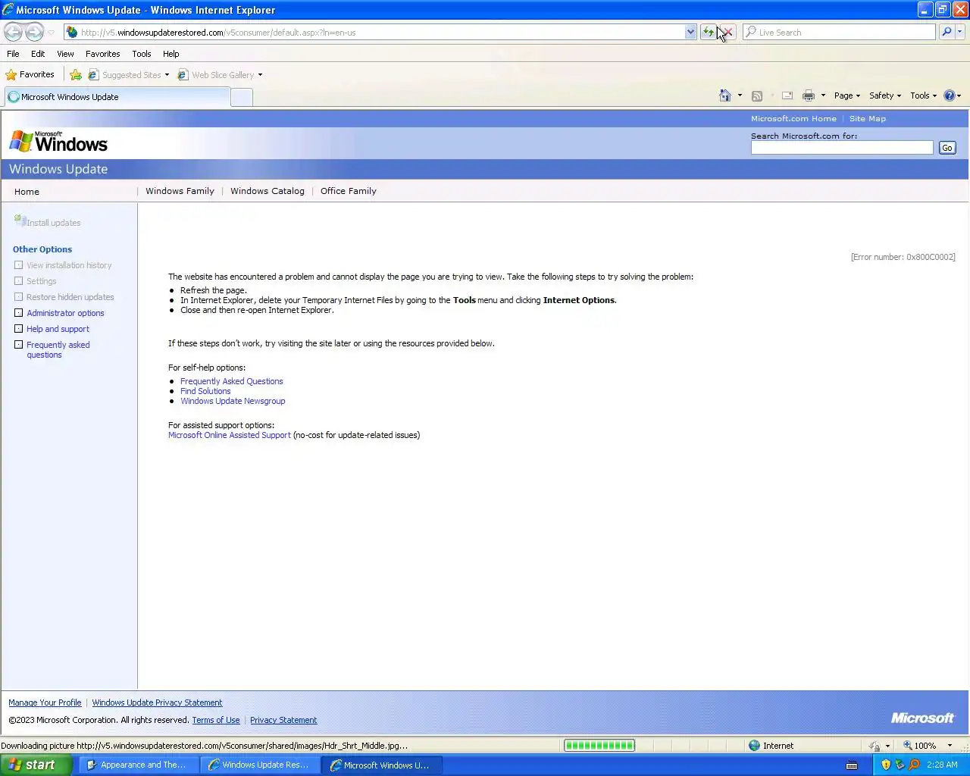Screen dimensions: 970x776
Task: Click the keyboard icon in system tray
Action: tap(852, 765)
